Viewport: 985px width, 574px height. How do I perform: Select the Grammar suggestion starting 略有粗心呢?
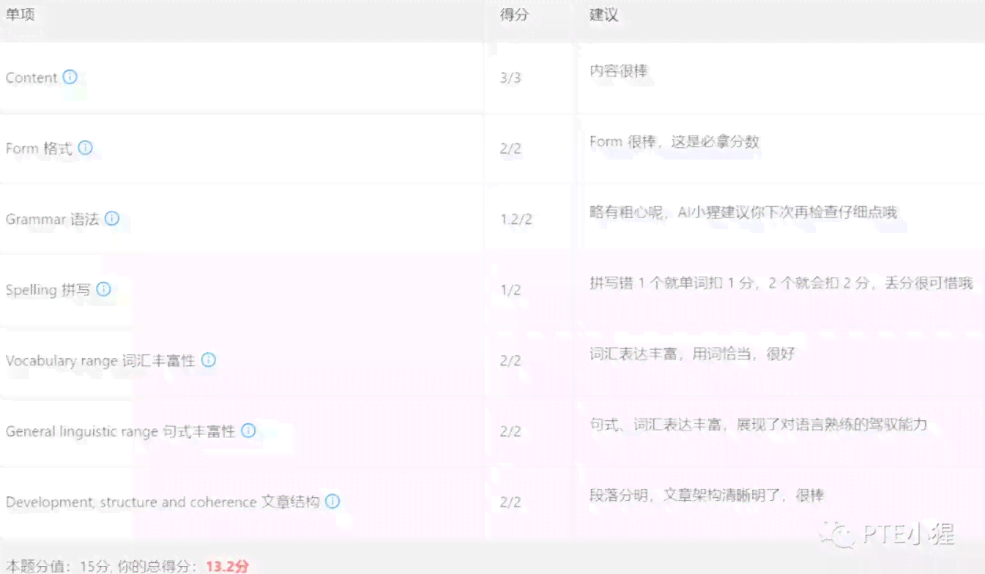tap(743, 212)
